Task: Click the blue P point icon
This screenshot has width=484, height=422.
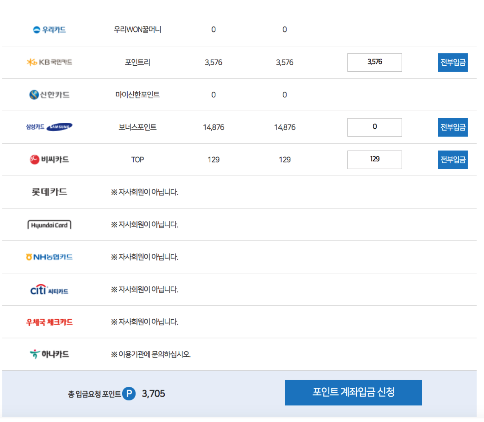Action: point(129,394)
